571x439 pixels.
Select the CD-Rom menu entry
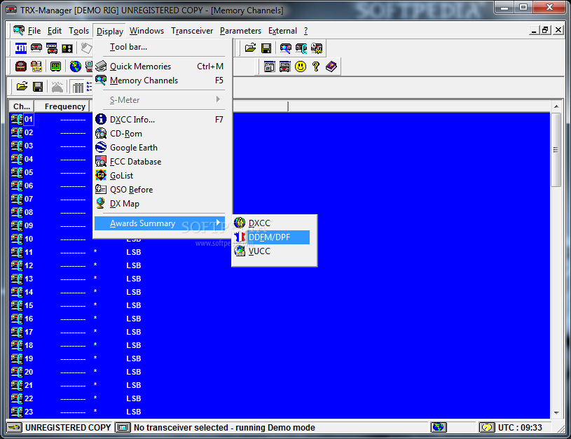160,134
